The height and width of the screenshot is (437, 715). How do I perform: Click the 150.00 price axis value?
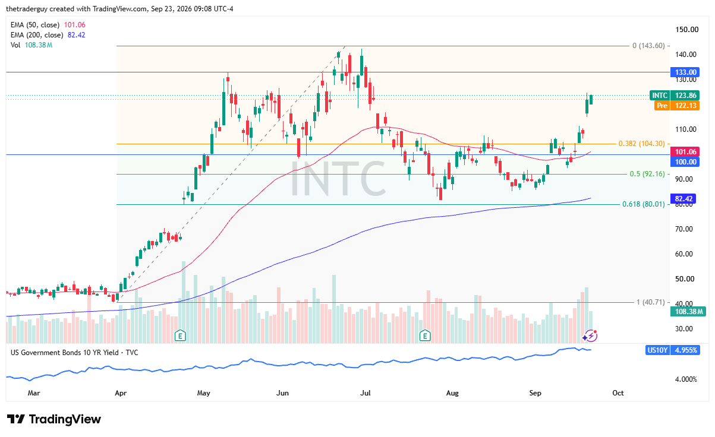pos(686,29)
